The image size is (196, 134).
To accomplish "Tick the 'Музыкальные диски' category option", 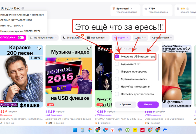I will 117,79.
